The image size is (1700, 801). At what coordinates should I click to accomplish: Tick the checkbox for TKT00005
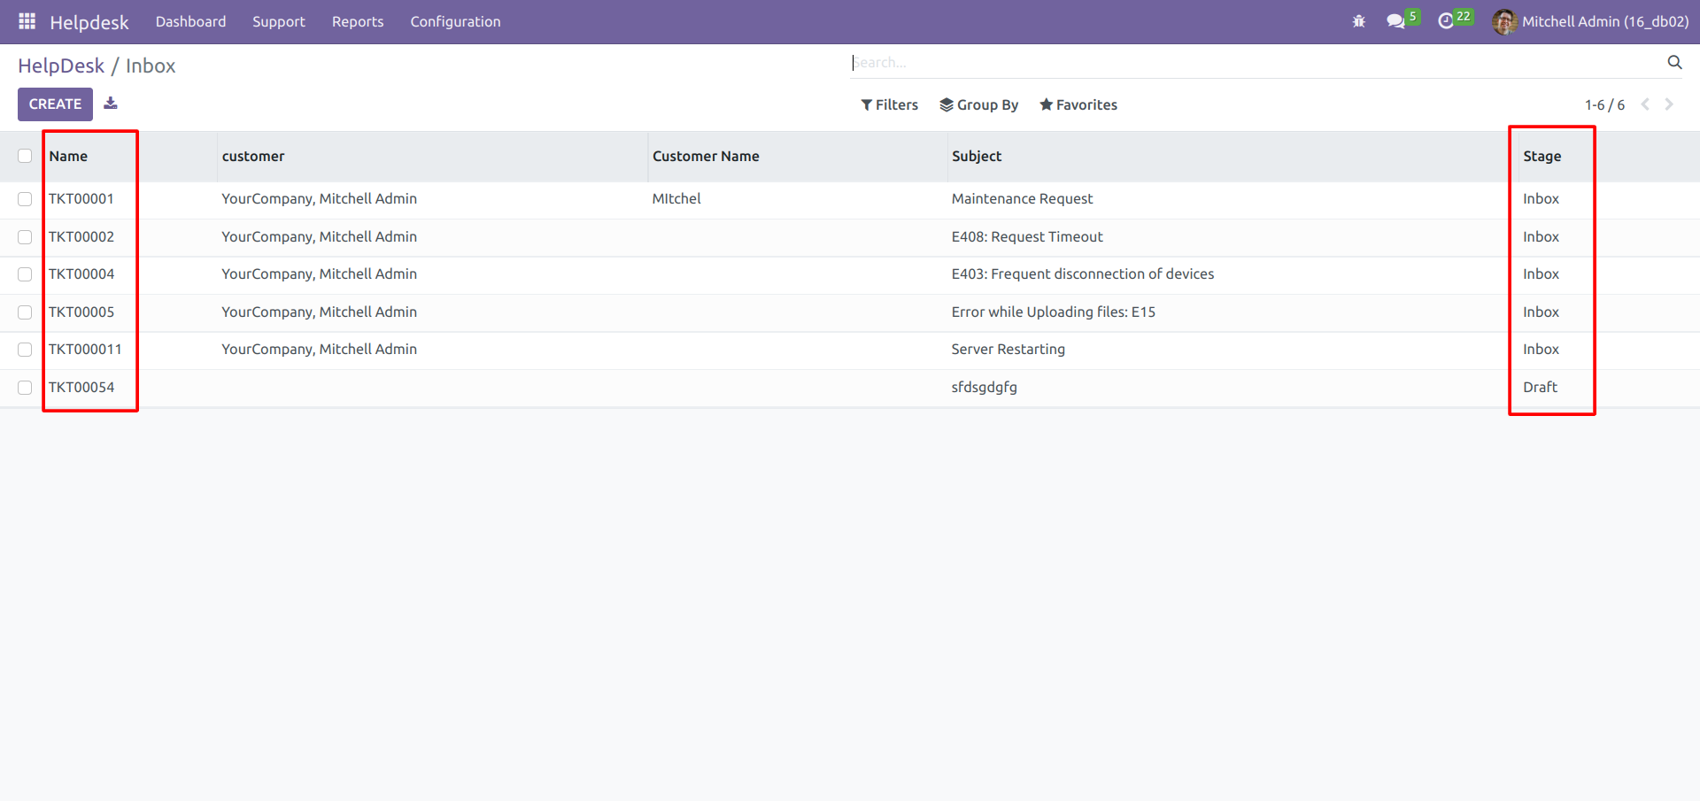(25, 312)
